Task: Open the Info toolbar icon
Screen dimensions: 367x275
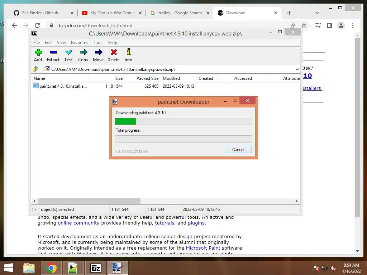Action: [128, 55]
